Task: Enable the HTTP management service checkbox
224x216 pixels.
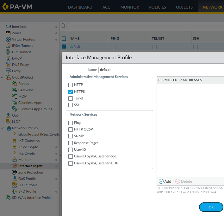Action: (x=71, y=85)
